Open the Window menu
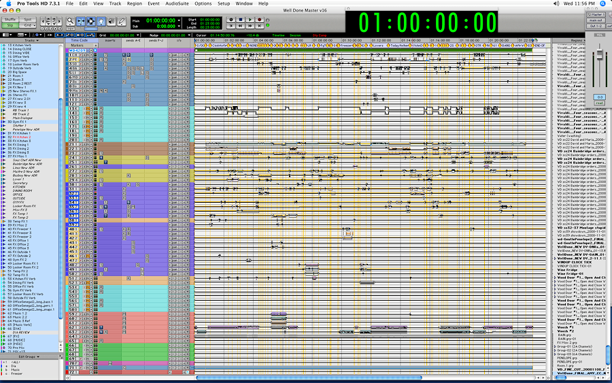 tap(244, 3)
